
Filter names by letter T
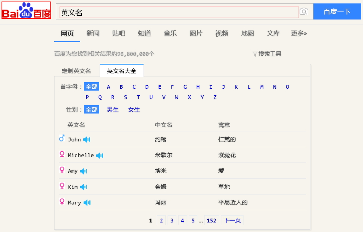click(138, 97)
